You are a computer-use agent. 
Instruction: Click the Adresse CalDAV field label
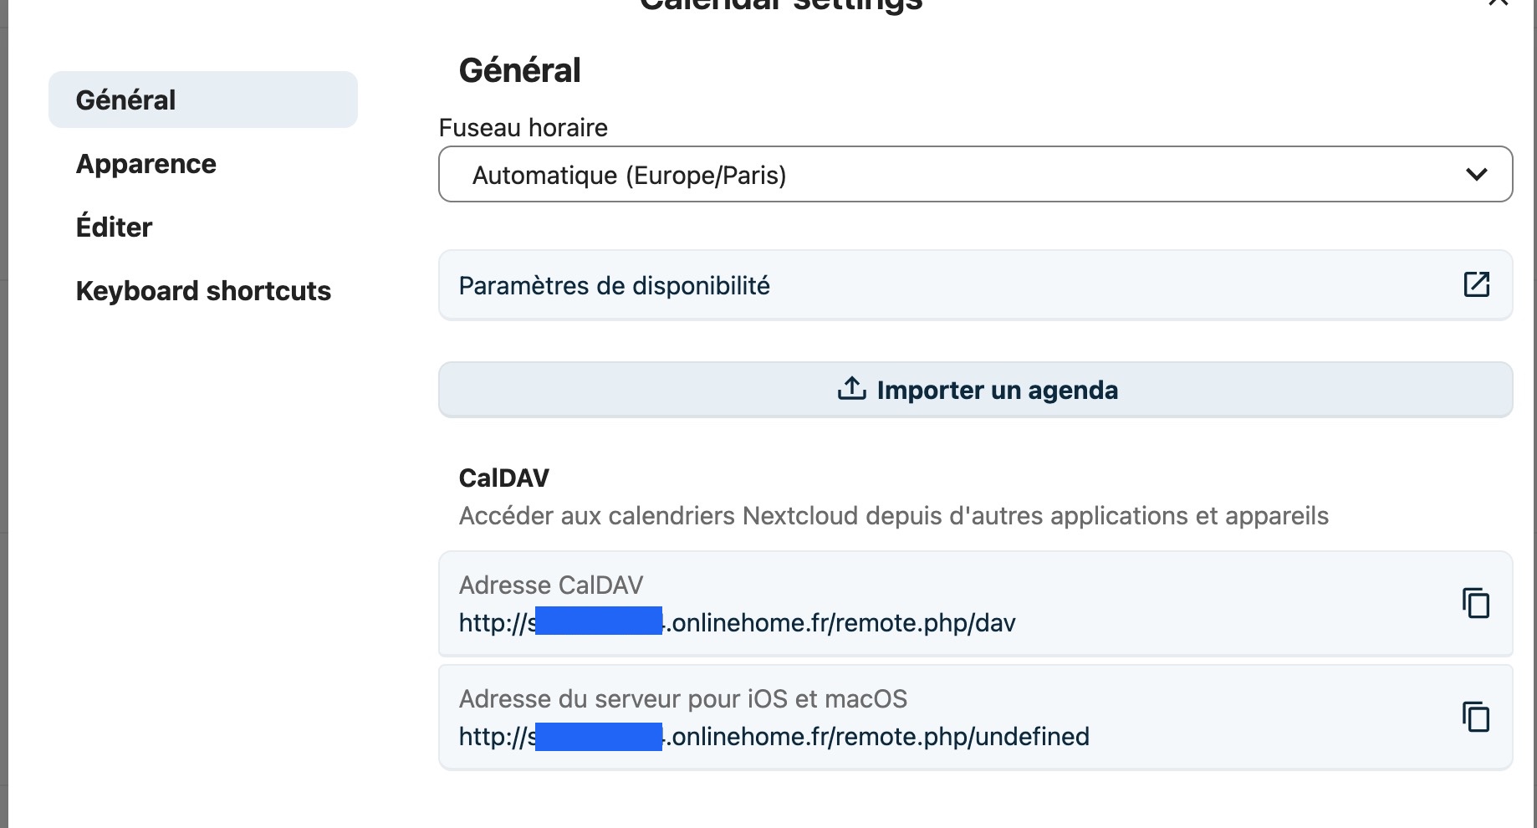point(551,585)
